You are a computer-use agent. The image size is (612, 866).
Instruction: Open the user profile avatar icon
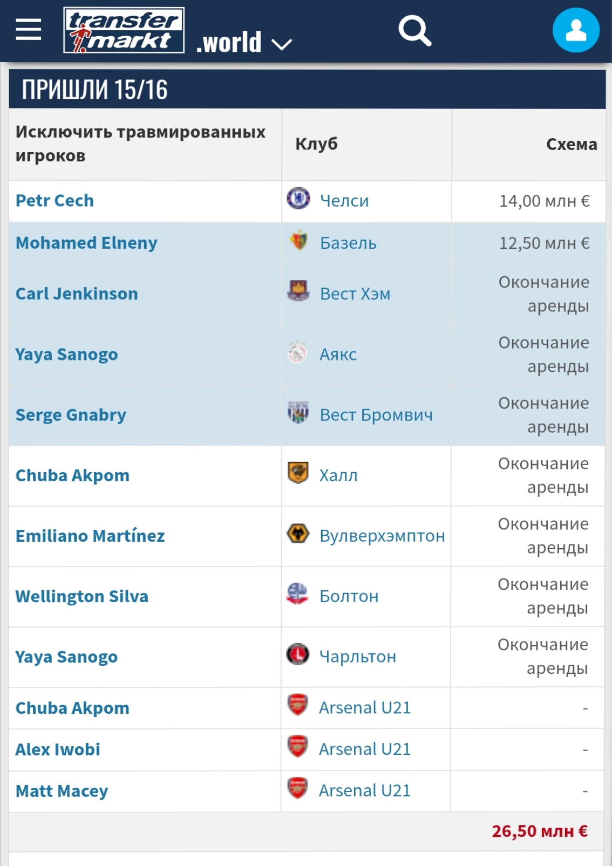click(x=576, y=30)
